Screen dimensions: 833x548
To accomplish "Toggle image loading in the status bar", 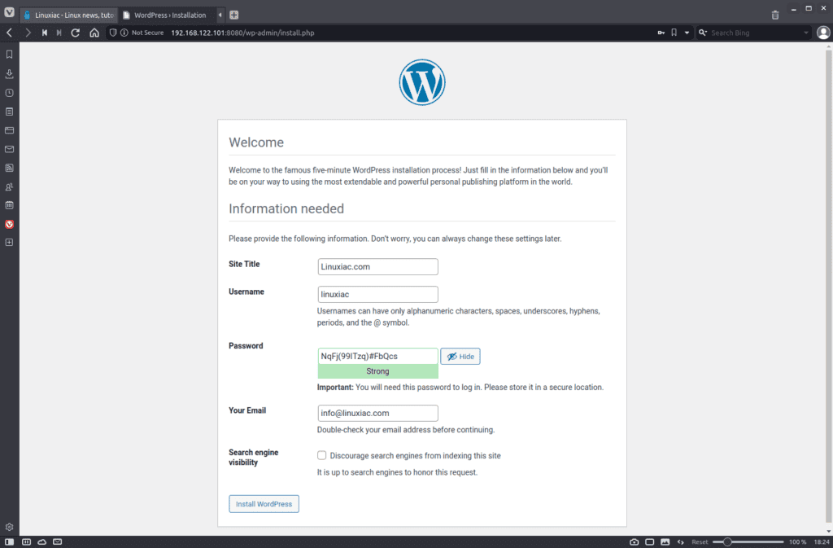I will coord(665,542).
